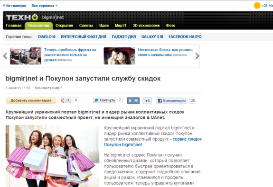Click the VKontakte share button

coord(133,100)
